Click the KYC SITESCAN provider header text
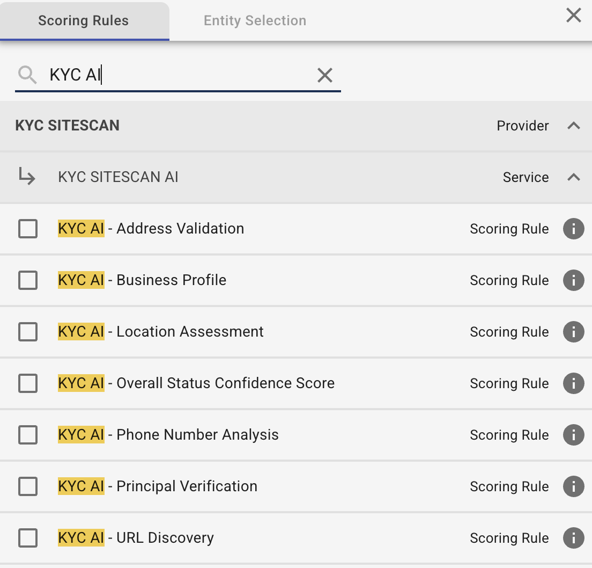Screen dimensions: 592x568 [67, 126]
